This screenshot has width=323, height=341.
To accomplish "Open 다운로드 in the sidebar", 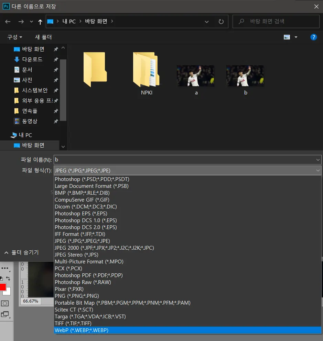I will (x=32, y=59).
